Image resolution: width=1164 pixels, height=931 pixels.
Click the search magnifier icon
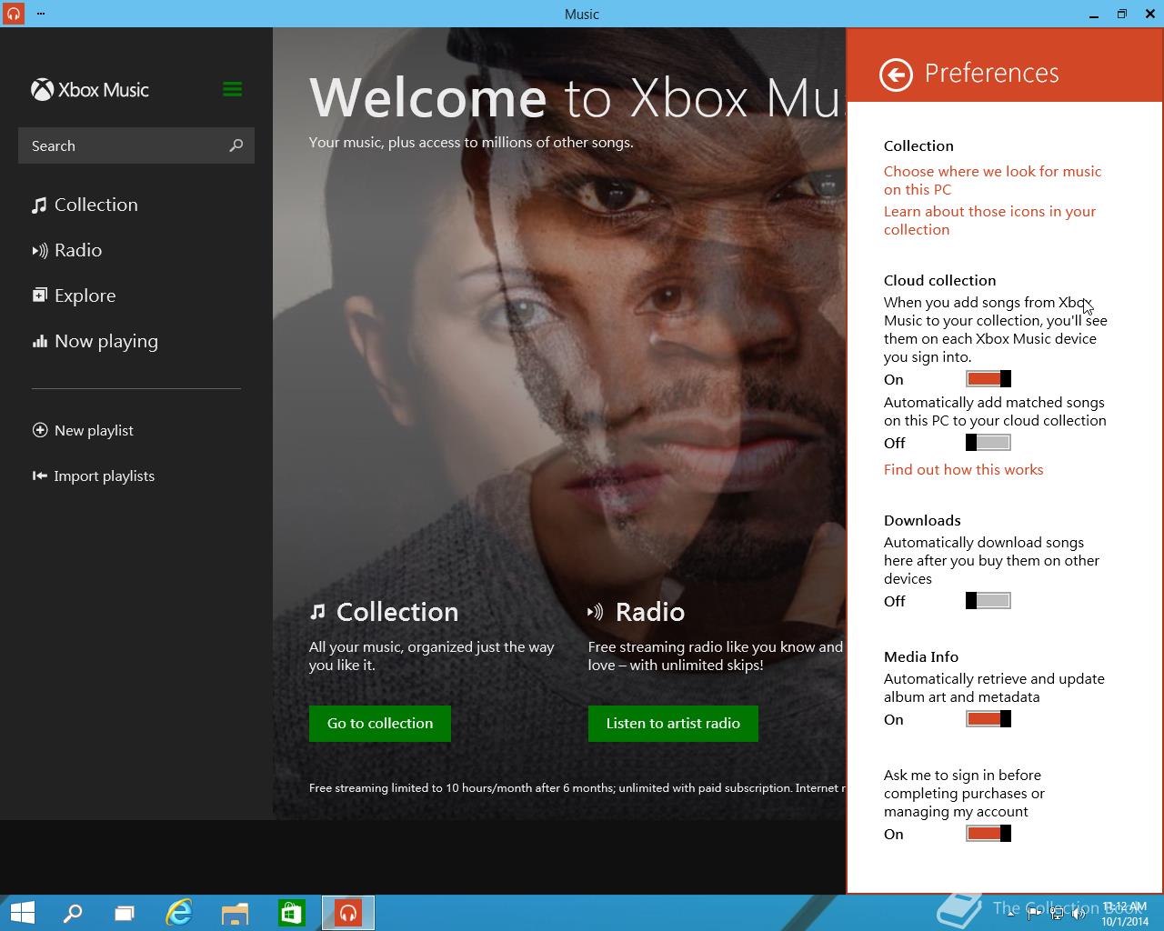coord(236,145)
